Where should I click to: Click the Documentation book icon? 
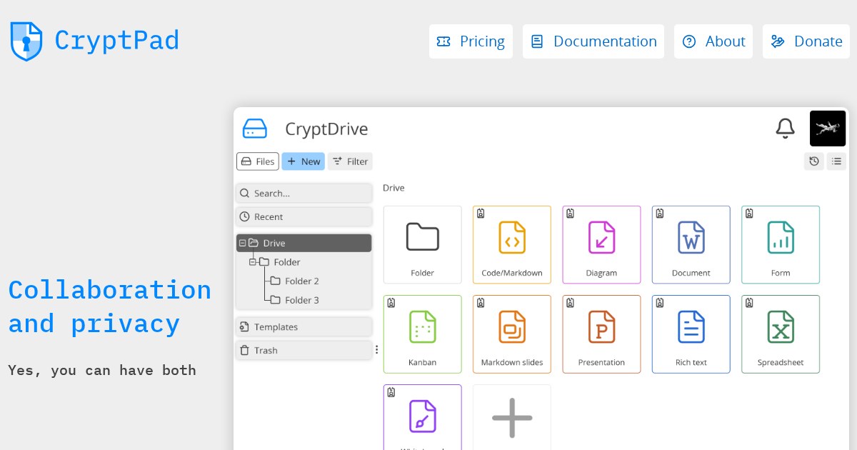[x=537, y=41]
